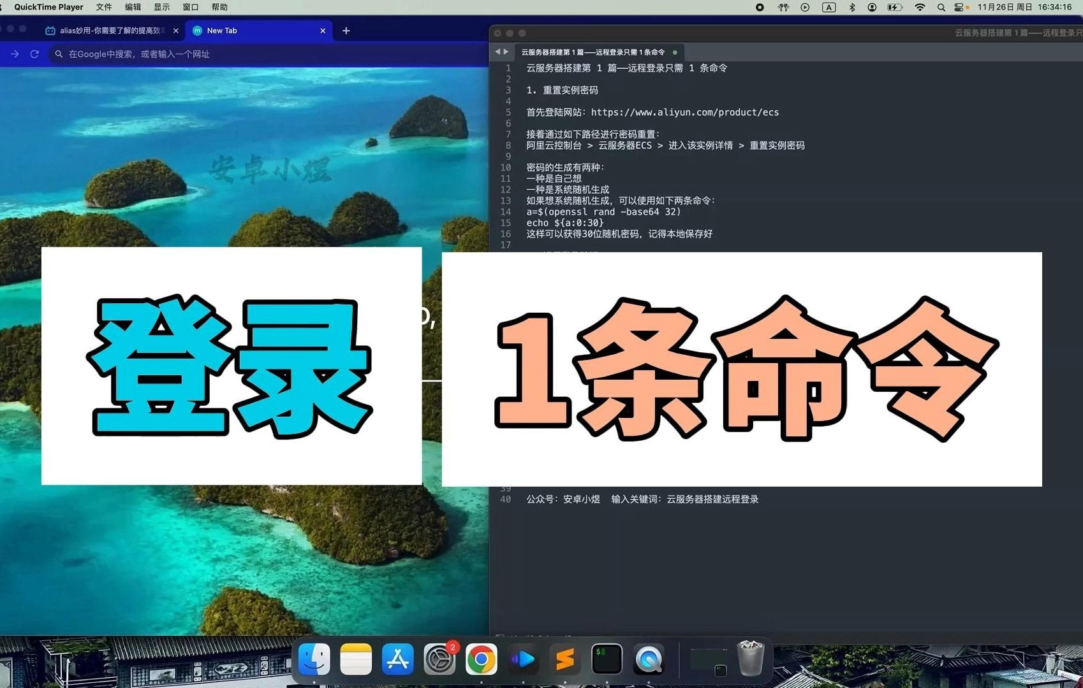The image size is (1083, 688).
Task: Open Trash from the Dock
Action: click(751, 659)
